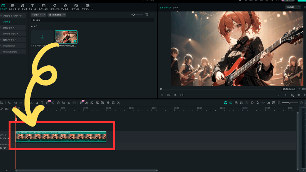Open the タイトル (Titles) tab icon
306x172 pixels.
click(x=33, y=6)
